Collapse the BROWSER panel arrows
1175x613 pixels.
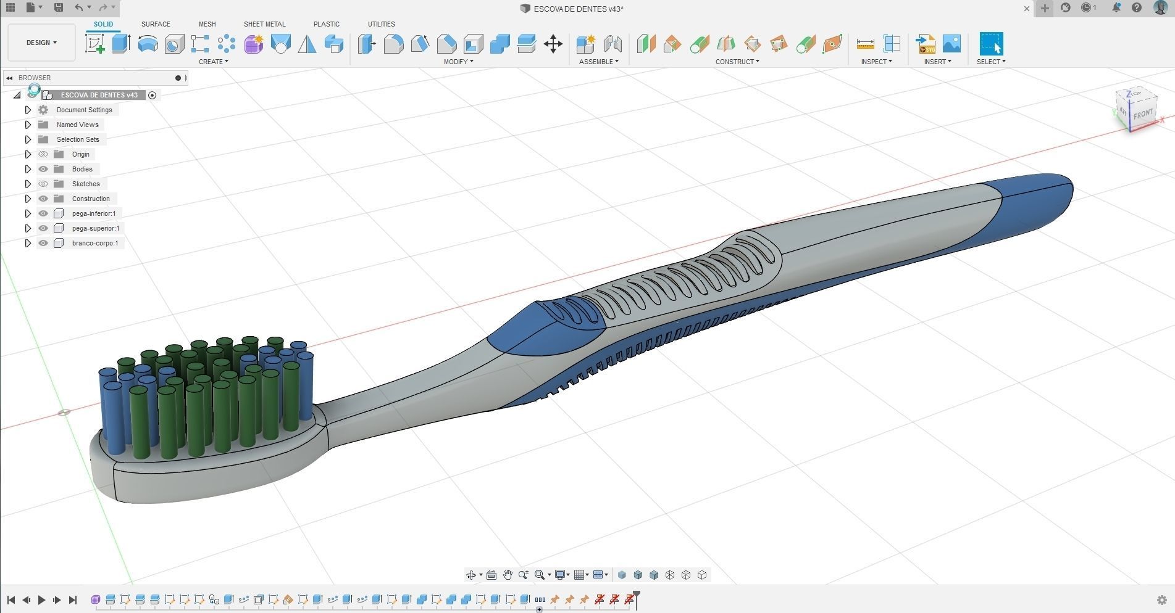9,78
